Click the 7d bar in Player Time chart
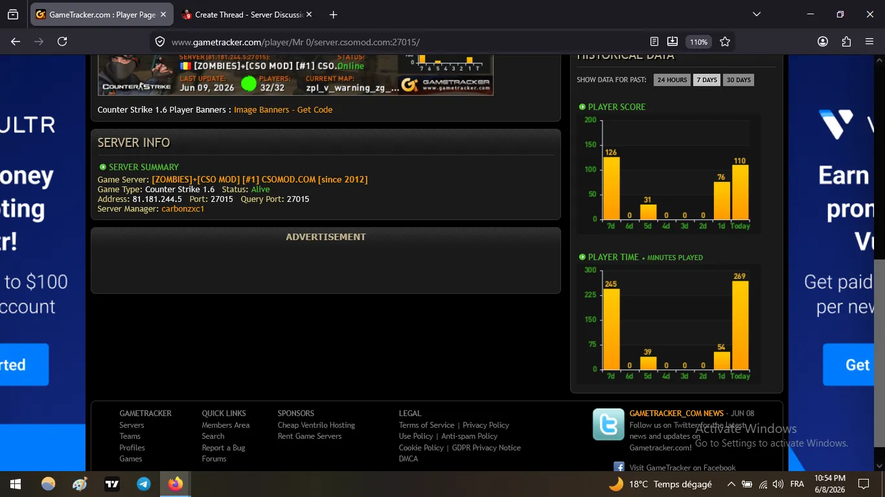Screen dimensions: 885x497 [x=612, y=329]
